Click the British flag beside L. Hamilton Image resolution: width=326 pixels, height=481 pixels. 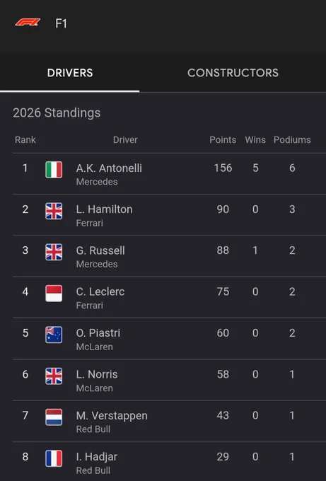click(x=54, y=211)
